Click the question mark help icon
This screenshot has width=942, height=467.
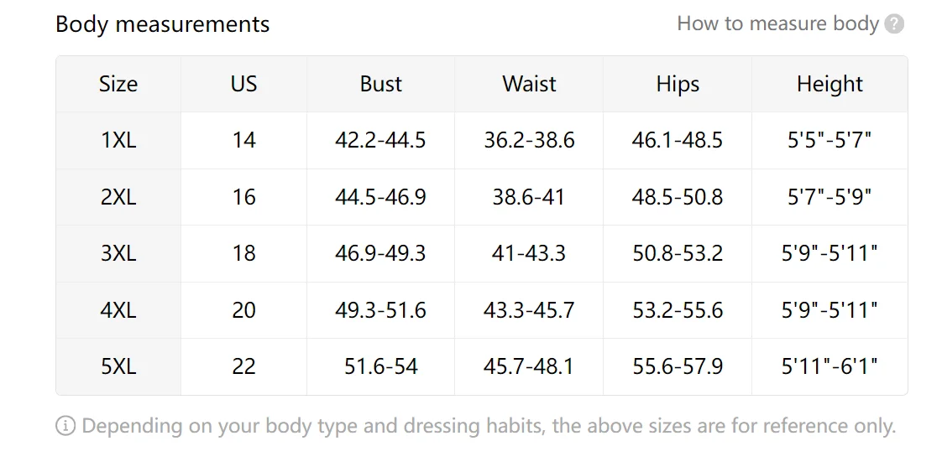[x=895, y=24]
